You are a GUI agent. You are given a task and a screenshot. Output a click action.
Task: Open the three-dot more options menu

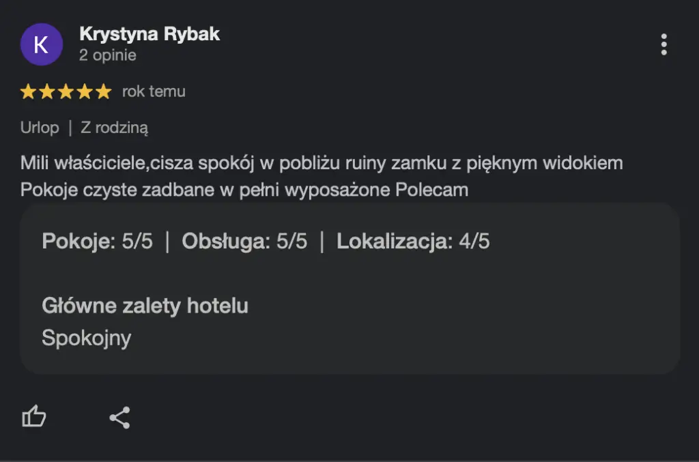coord(664,44)
